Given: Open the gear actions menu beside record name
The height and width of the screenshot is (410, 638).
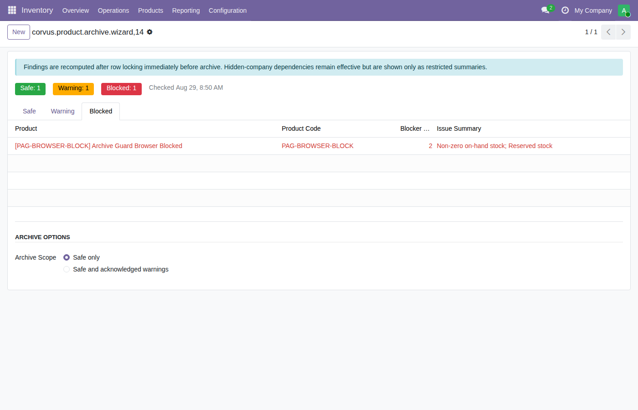Looking at the screenshot, I should tap(149, 32).
